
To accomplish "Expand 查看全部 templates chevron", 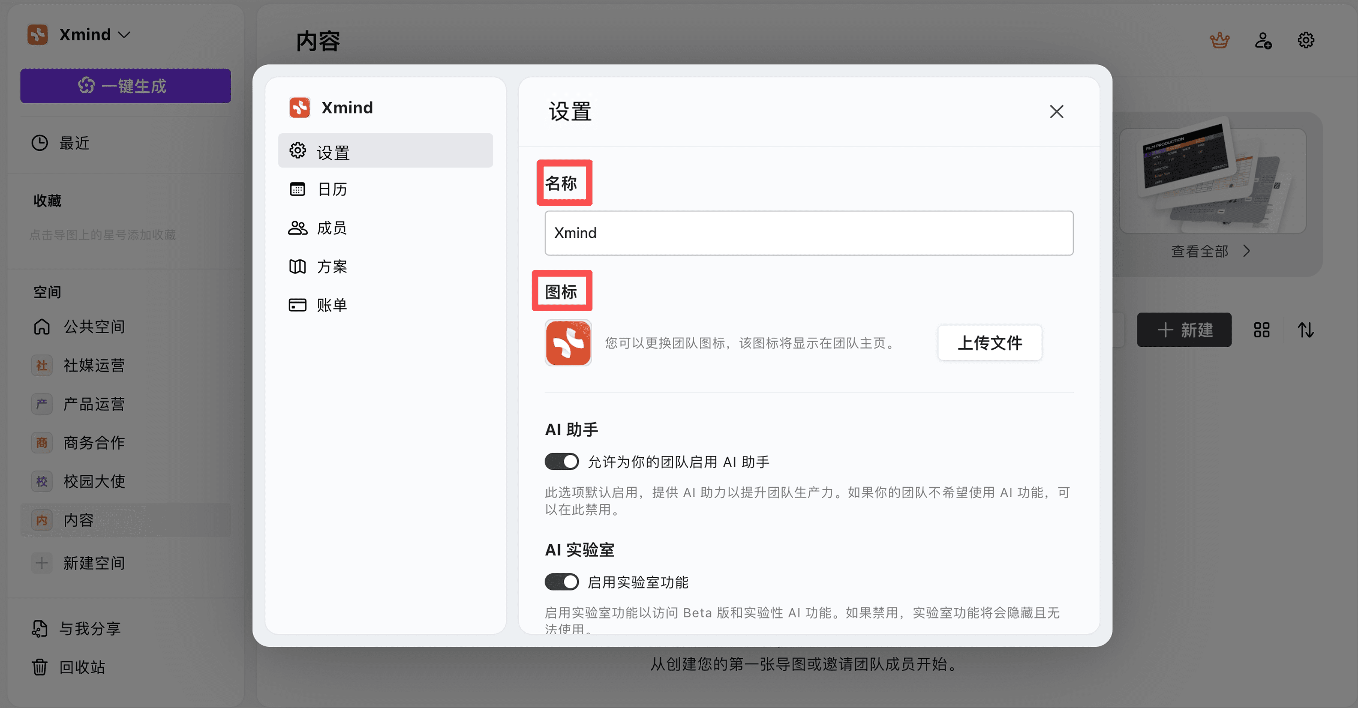I will point(1246,251).
